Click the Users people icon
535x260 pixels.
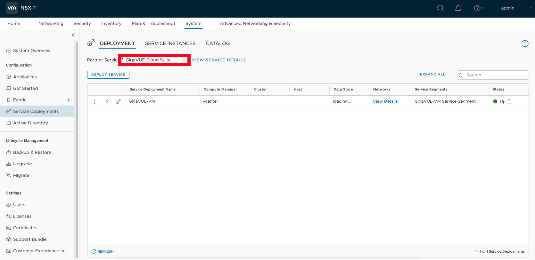pyautogui.click(x=9, y=205)
